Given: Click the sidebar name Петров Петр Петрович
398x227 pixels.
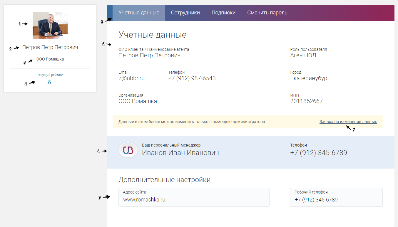Looking at the screenshot, I should (x=50, y=47).
